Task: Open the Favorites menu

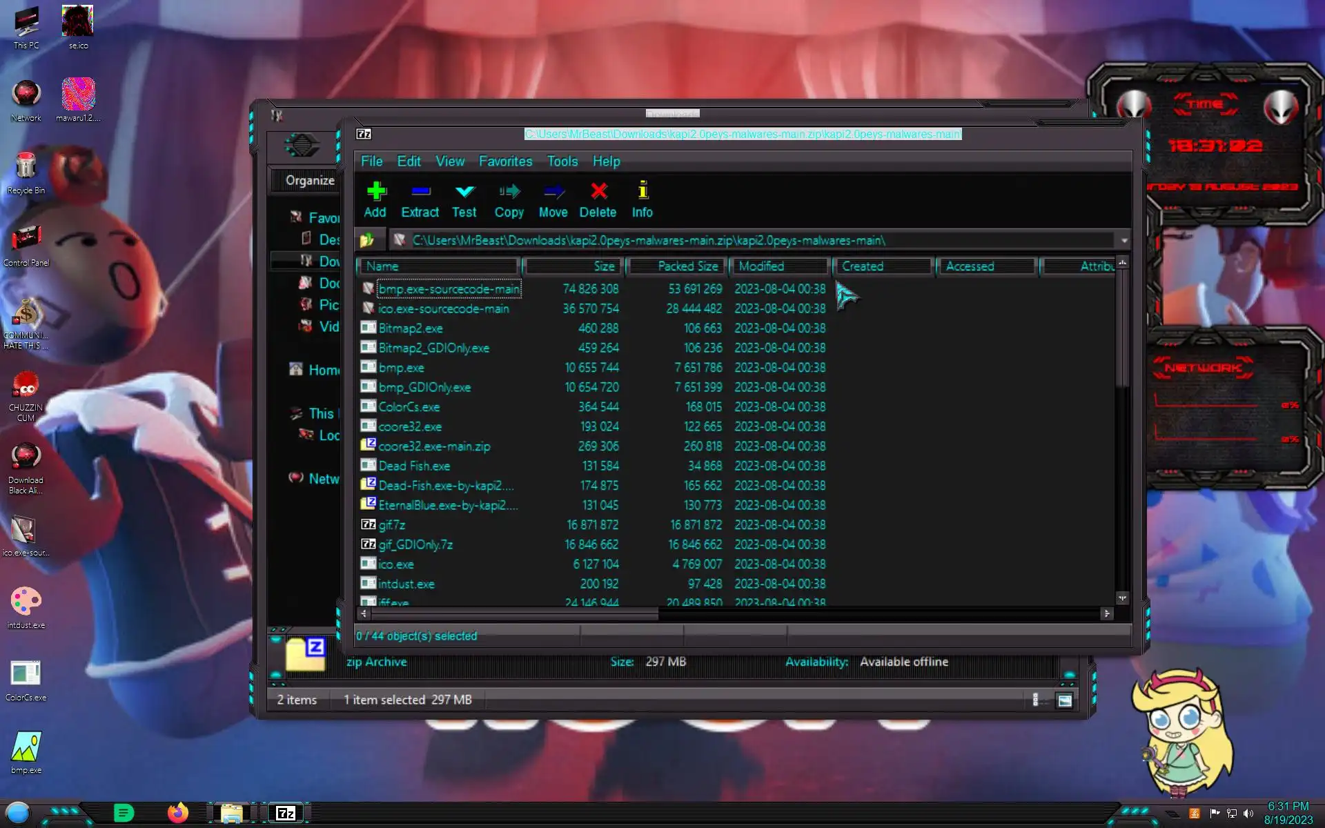Action: point(505,161)
